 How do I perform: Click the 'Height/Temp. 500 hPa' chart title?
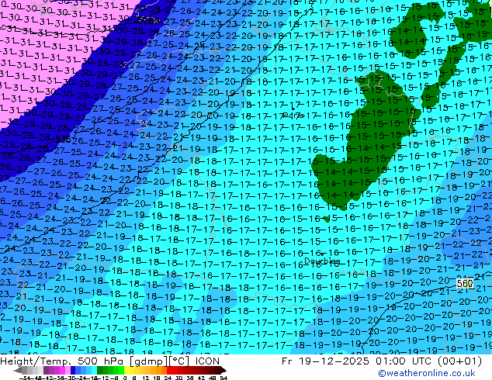62,361
